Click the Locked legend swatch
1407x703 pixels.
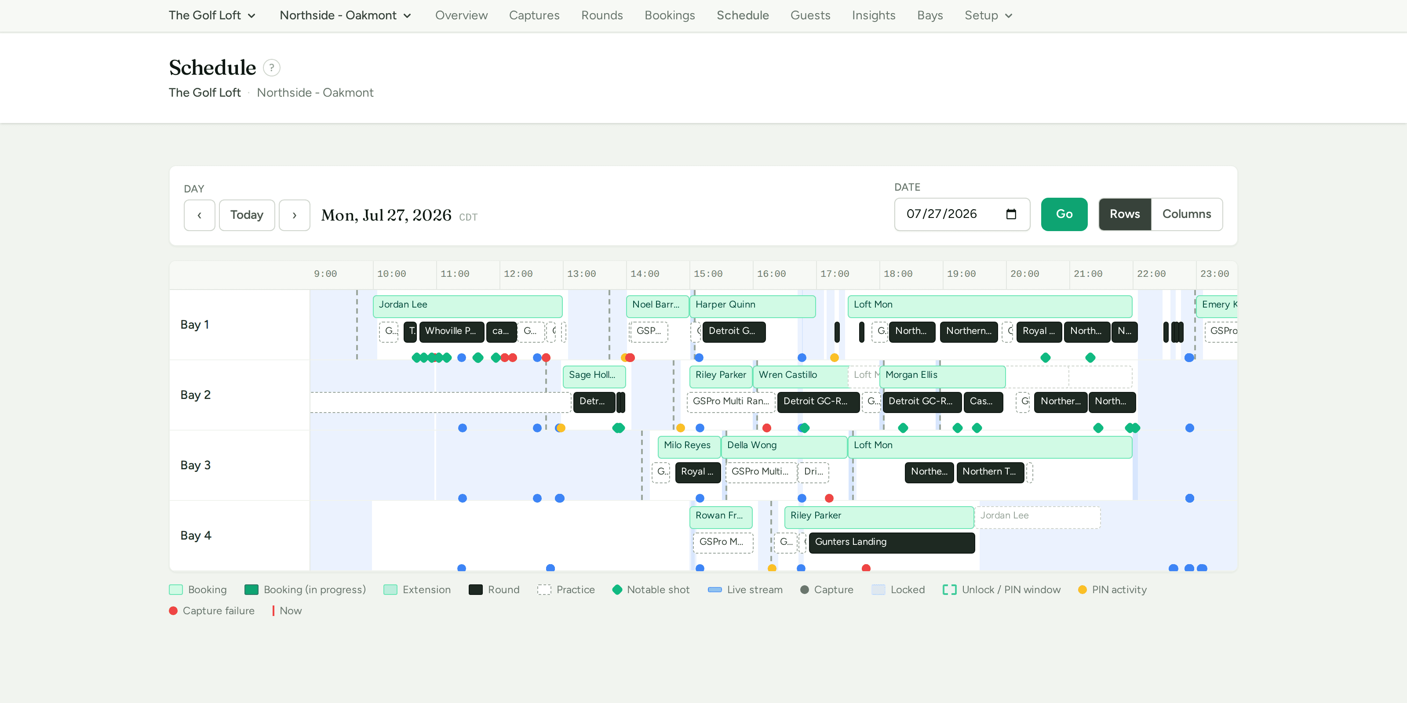tap(878, 590)
